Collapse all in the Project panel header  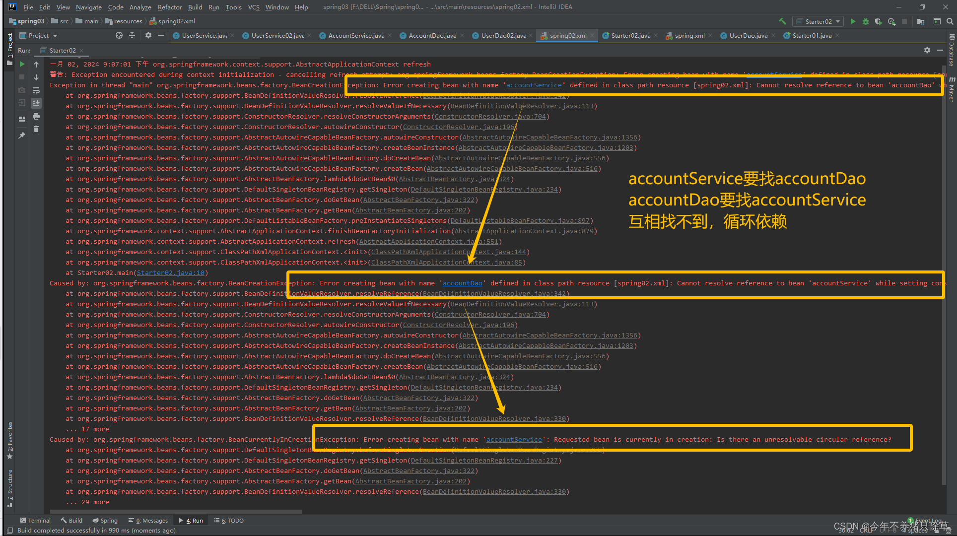pyautogui.click(x=132, y=35)
